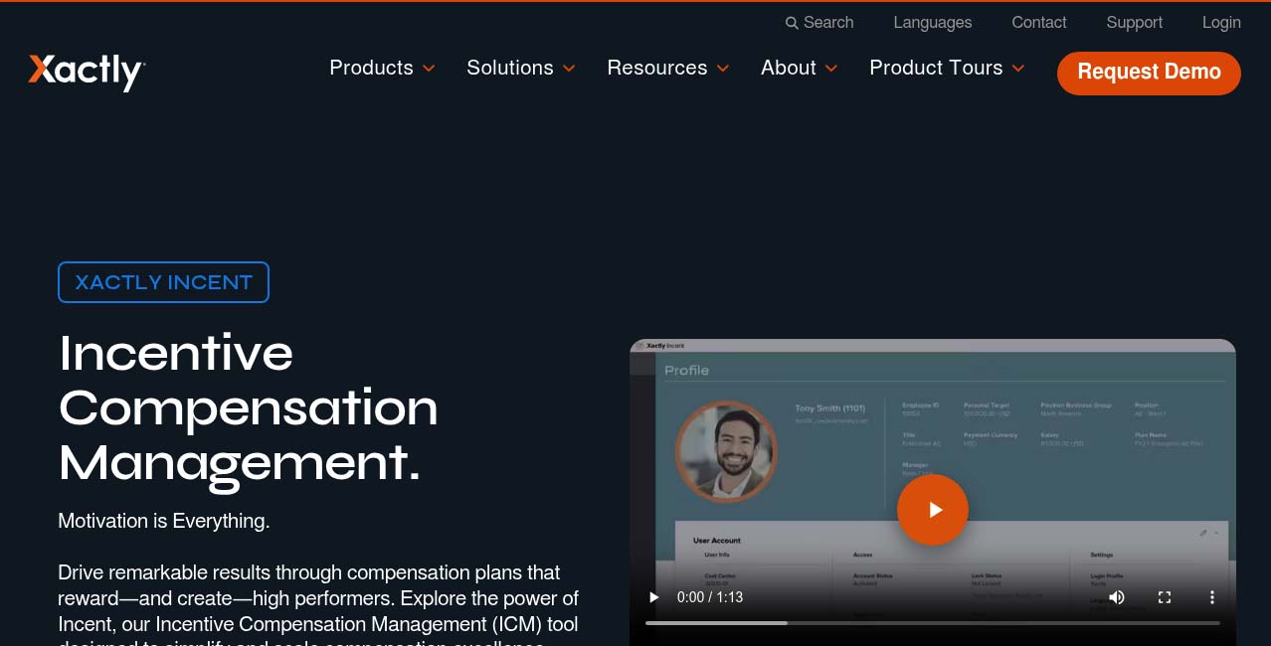This screenshot has width=1271, height=646.
Task: Enter fullscreen mode on the video
Action: click(x=1165, y=597)
